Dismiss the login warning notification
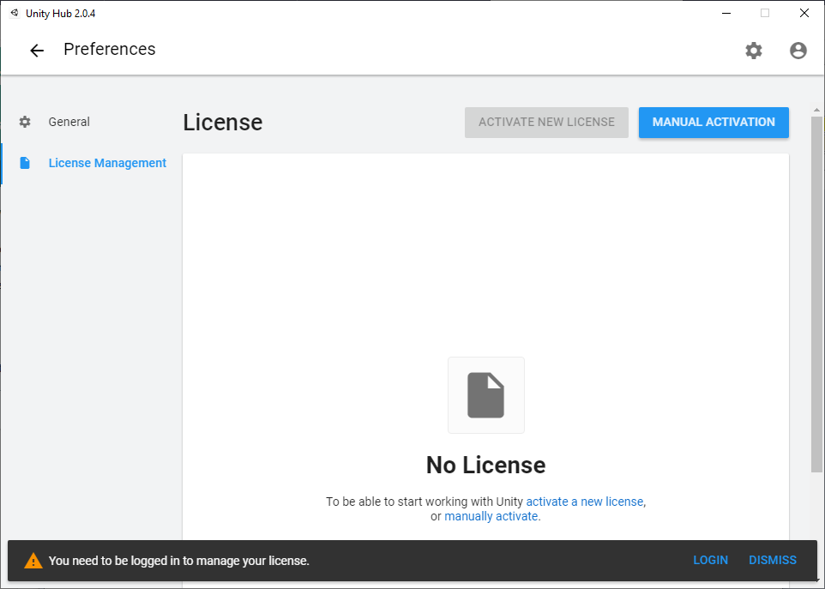Image resolution: width=825 pixels, height=589 pixels. 772,560
